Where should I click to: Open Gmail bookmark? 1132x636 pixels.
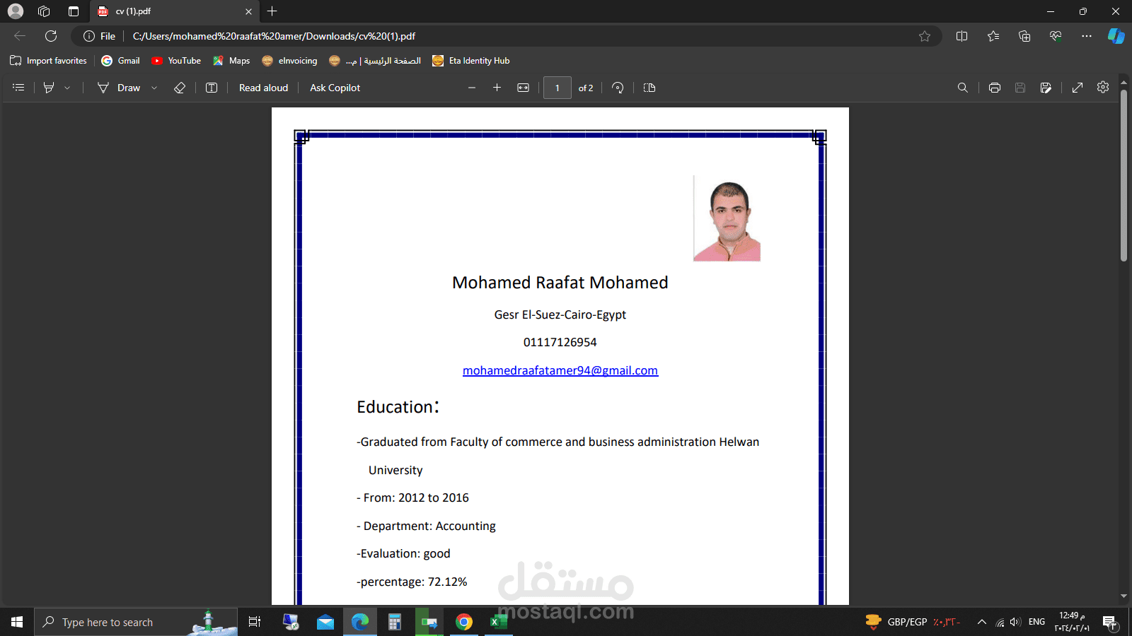(121, 61)
